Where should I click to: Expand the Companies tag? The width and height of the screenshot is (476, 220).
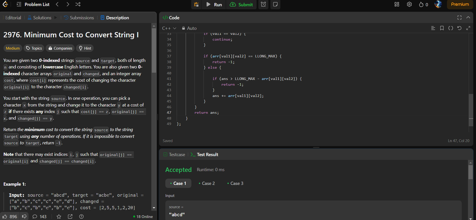pos(60,48)
